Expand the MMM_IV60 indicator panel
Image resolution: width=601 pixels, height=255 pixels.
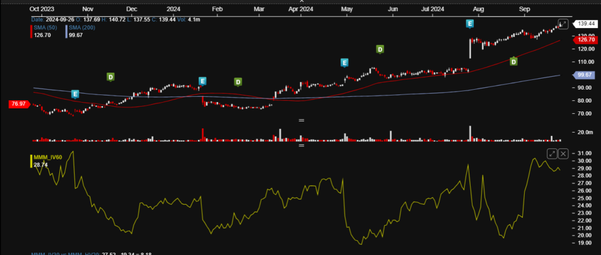552,154
